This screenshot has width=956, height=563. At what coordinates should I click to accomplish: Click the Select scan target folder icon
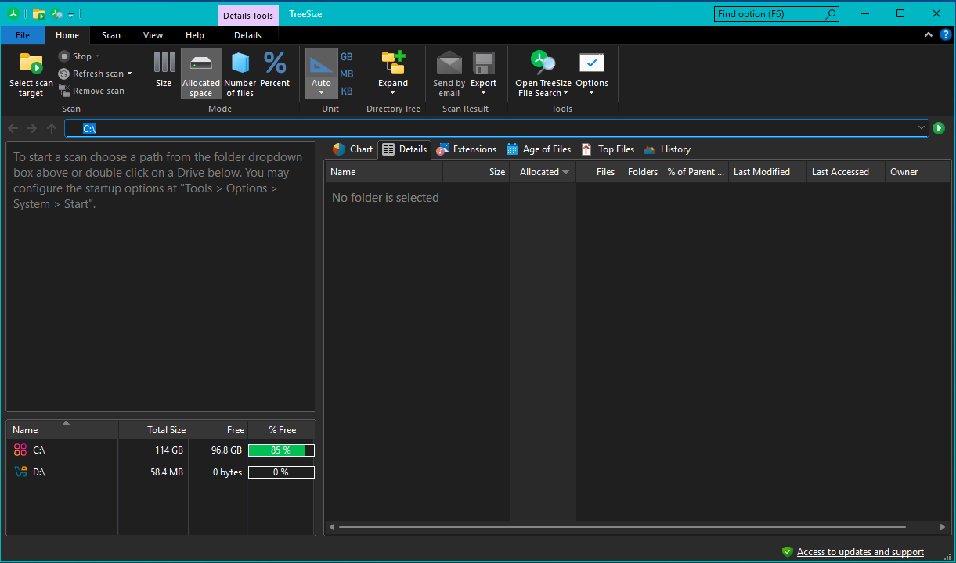pyautogui.click(x=31, y=63)
